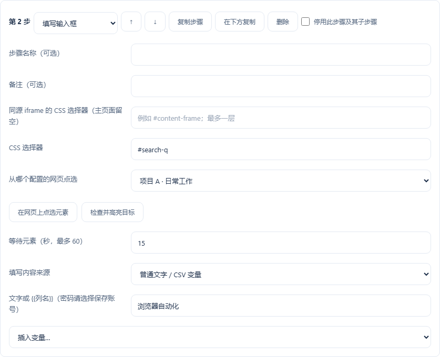Click the 第 2 步 step label

(x=19, y=22)
